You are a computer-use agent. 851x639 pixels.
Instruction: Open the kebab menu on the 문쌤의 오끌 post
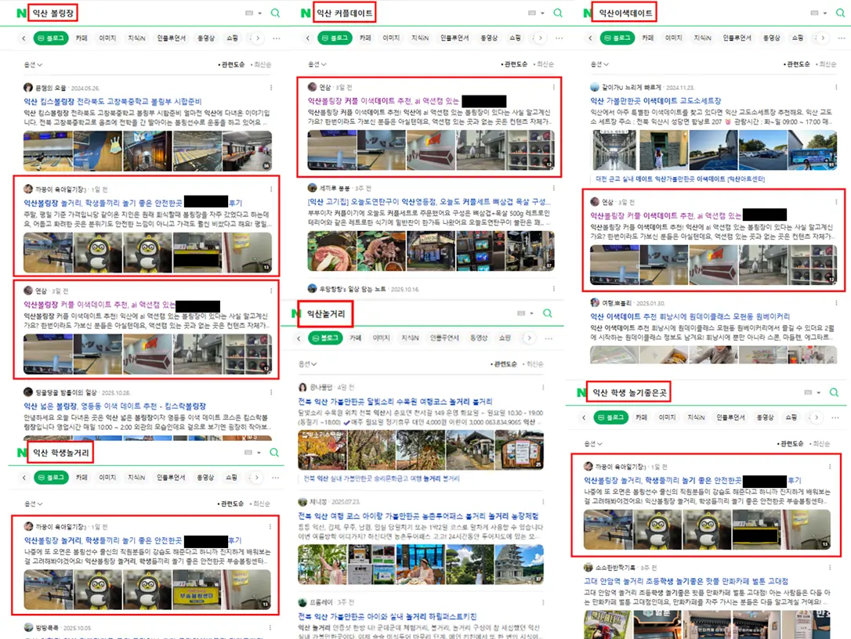click(x=271, y=88)
